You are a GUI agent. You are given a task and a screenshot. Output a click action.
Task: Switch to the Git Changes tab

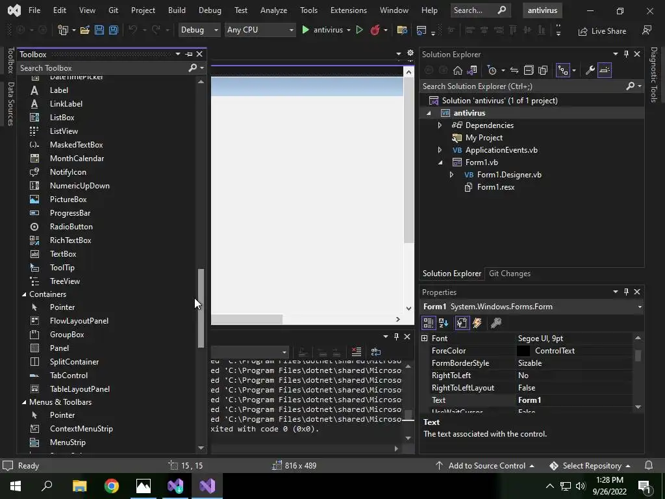click(509, 274)
